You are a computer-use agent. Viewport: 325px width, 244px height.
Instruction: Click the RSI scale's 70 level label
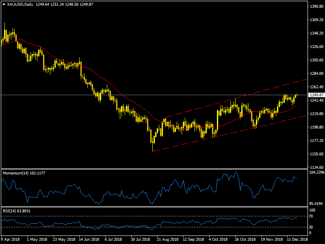coord(312,216)
